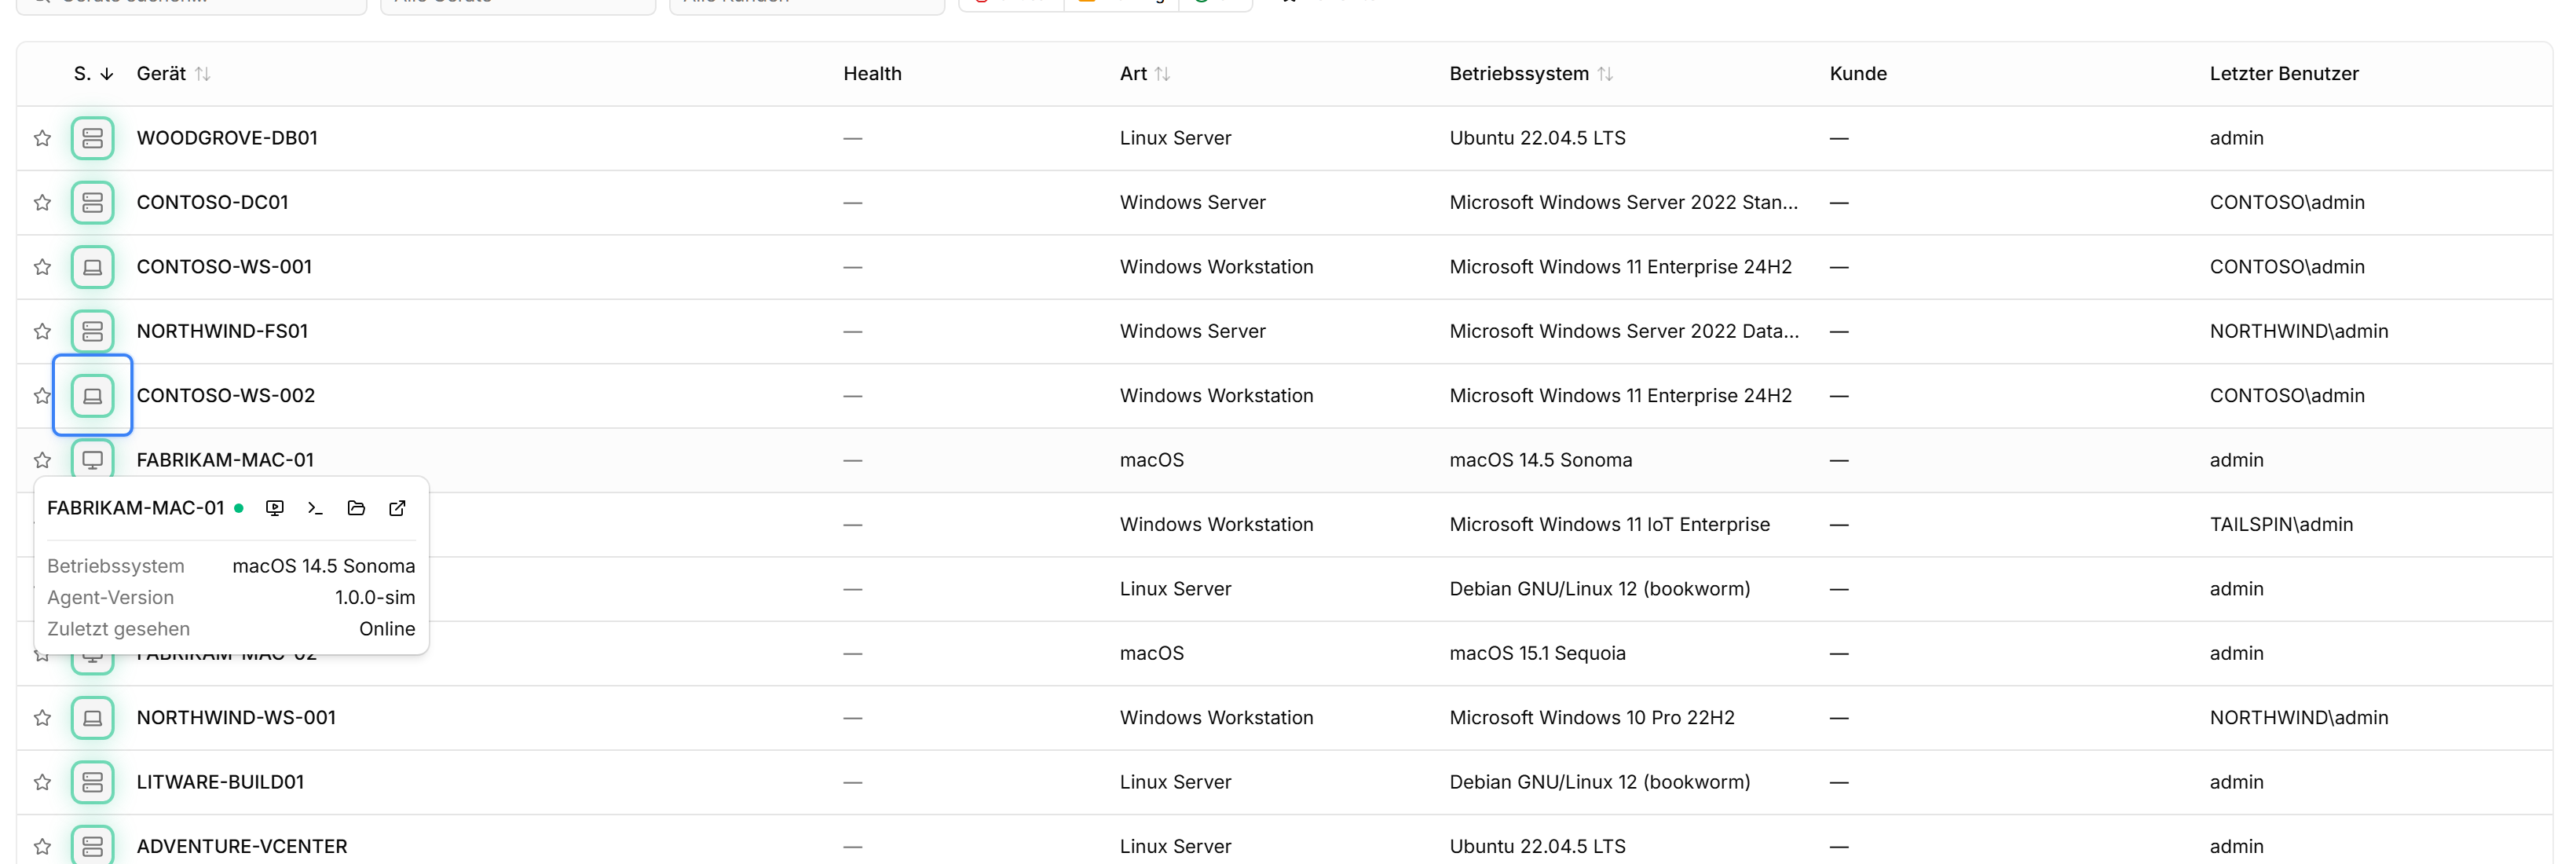Click the 'Online' value in popup
Image resolution: width=2576 pixels, height=864 pixels.
[387, 629]
